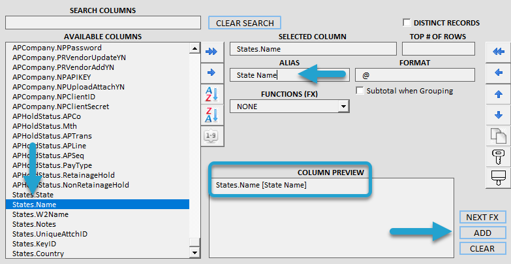Click the 1-9 numeric order icon
The width and height of the screenshot is (511, 264).
(212, 136)
